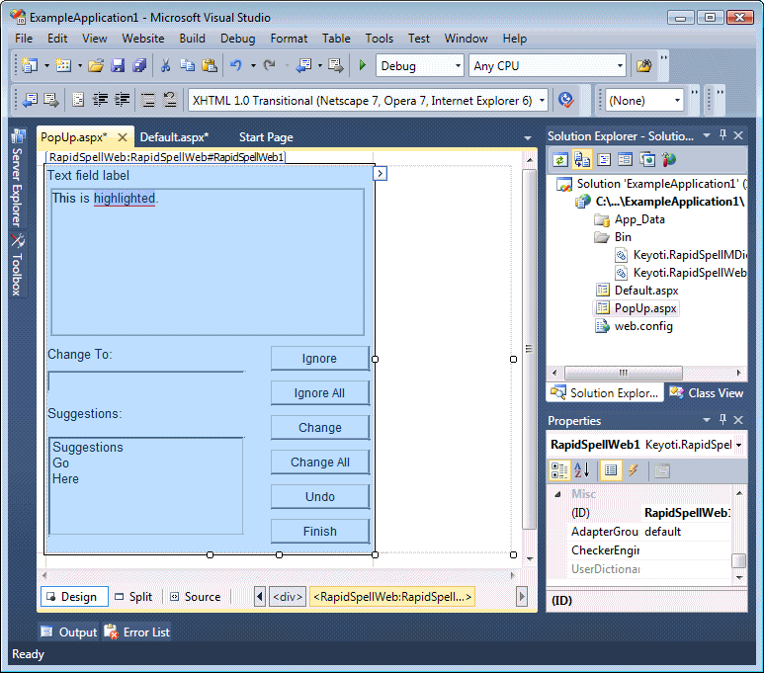The image size is (764, 673).
Task: Click the spell checker Undo button
Action: coord(319,497)
